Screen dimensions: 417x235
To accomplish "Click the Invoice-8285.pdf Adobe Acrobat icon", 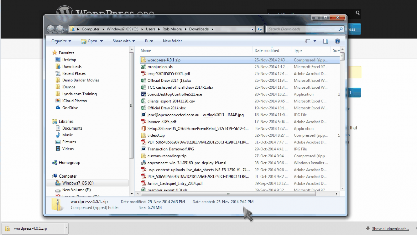I will tap(144, 122).
